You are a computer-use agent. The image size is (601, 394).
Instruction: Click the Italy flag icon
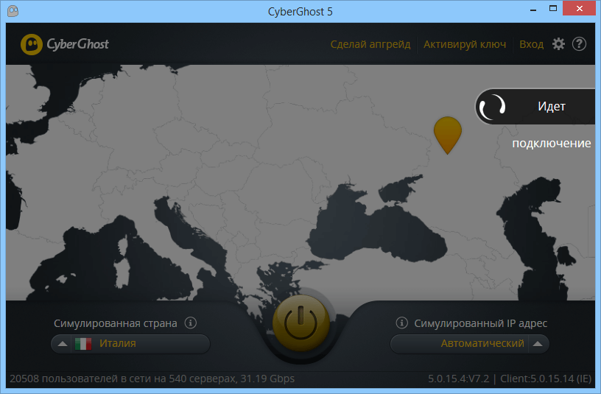pos(82,344)
